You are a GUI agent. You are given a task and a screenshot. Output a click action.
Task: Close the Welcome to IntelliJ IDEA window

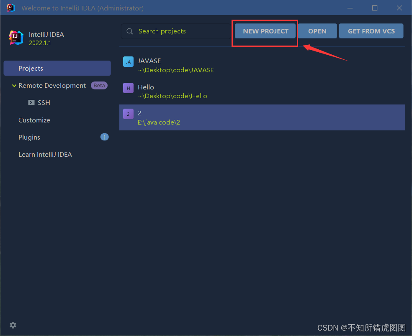pos(399,8)
